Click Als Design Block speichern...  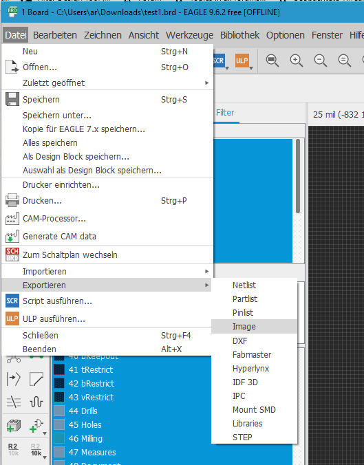(x=107, y=156)
